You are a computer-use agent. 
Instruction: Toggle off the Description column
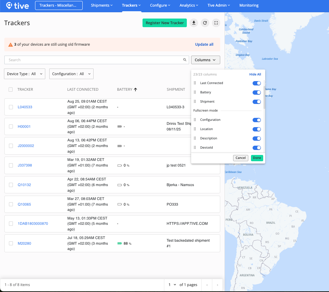click(x=257, y=138)
